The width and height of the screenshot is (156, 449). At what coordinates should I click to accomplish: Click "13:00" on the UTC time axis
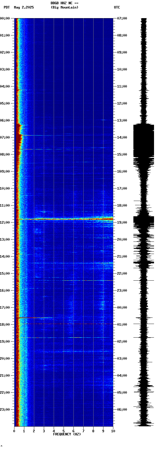pos(122,120)
